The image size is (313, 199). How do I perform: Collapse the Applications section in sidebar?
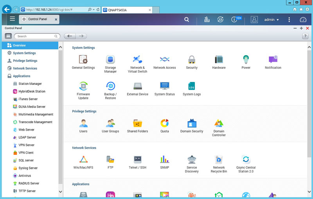click(22, 76)
